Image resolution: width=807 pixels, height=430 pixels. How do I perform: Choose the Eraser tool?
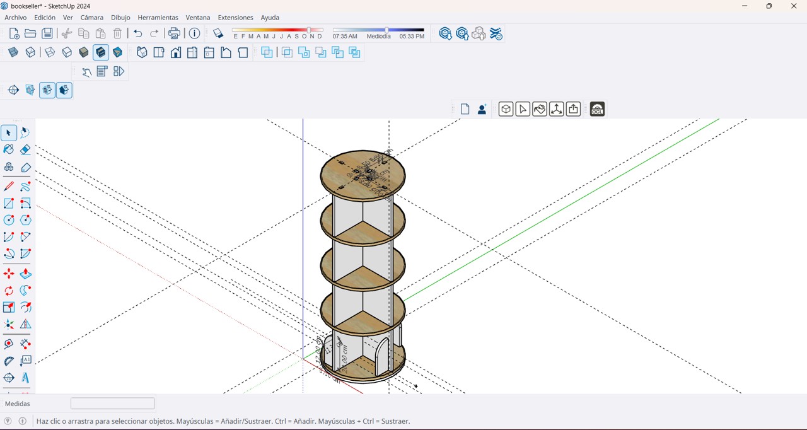(x=25, y=149)
